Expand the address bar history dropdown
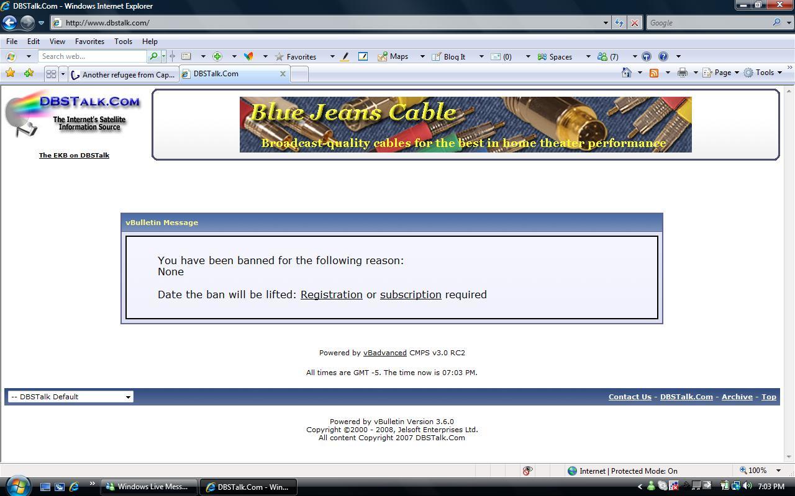 coord(606,23)
